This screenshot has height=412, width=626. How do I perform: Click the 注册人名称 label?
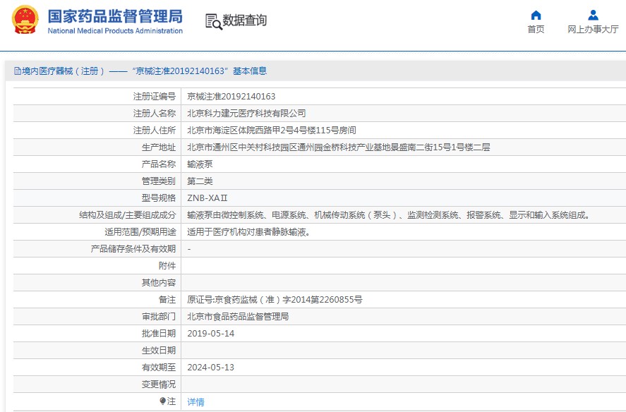click(155, 114)
